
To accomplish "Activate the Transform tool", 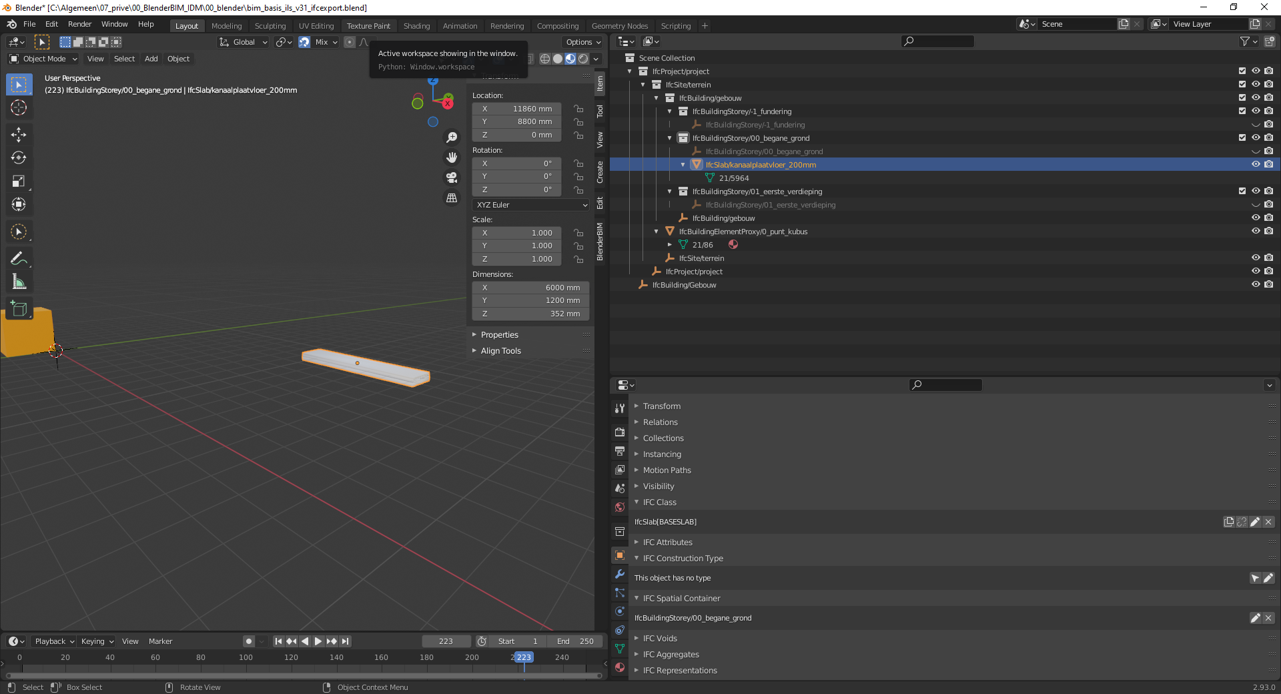I will tap(19, 204).
